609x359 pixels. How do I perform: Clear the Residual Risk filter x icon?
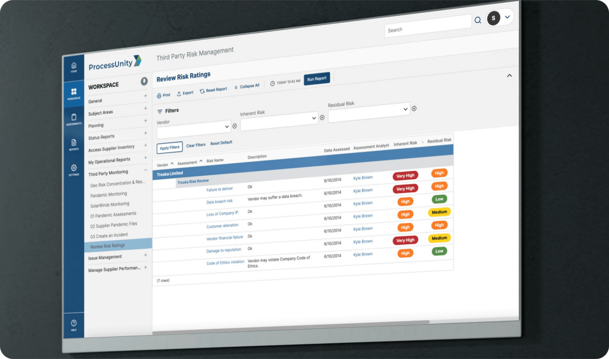414,108
